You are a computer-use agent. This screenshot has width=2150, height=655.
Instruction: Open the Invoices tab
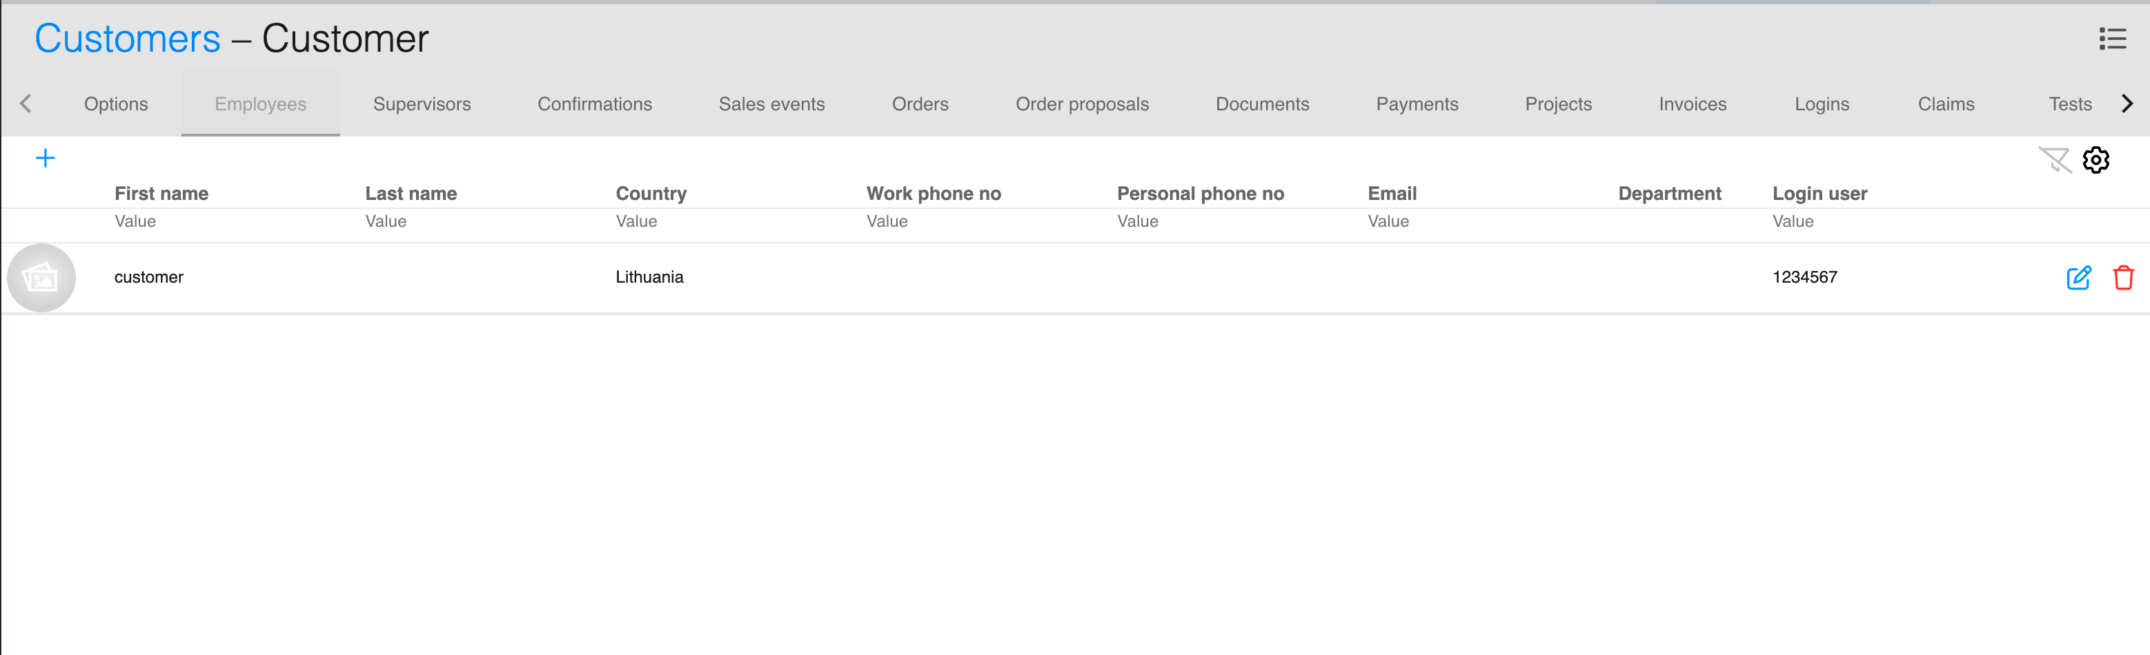(x=1692, y=104)
